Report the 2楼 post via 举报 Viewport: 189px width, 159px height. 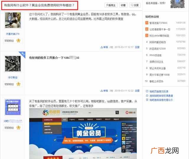coord(104,47)
